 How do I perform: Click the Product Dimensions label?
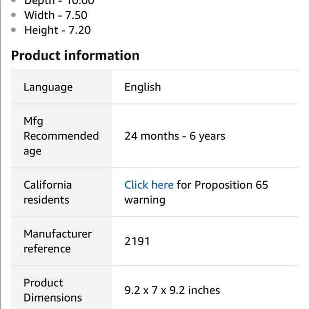pos(53,290)
